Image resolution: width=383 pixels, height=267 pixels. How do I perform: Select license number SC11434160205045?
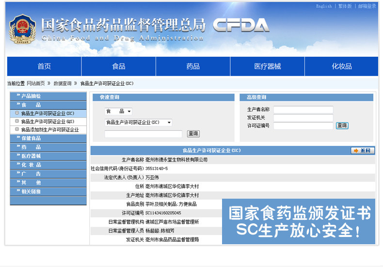coord(163,213)
